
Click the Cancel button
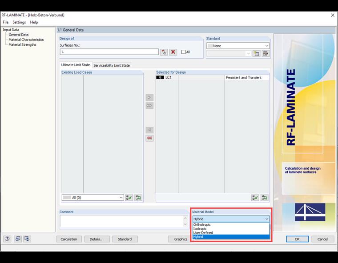tap(322, 239)
